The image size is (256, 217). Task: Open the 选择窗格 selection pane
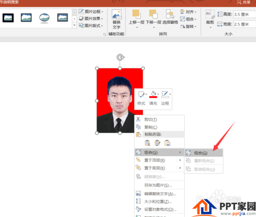click(x=170, y=17)
